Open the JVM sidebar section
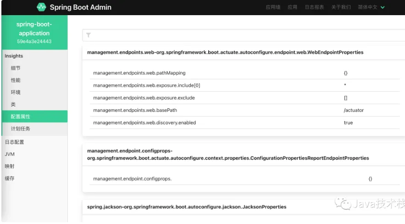The height and width of the screenshot is (224, 405). (10, 154)
